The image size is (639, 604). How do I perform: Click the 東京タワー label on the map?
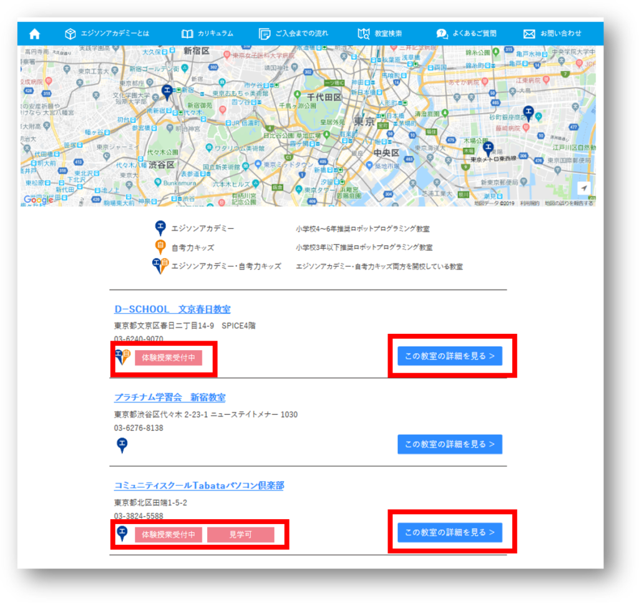click(319, 190)
